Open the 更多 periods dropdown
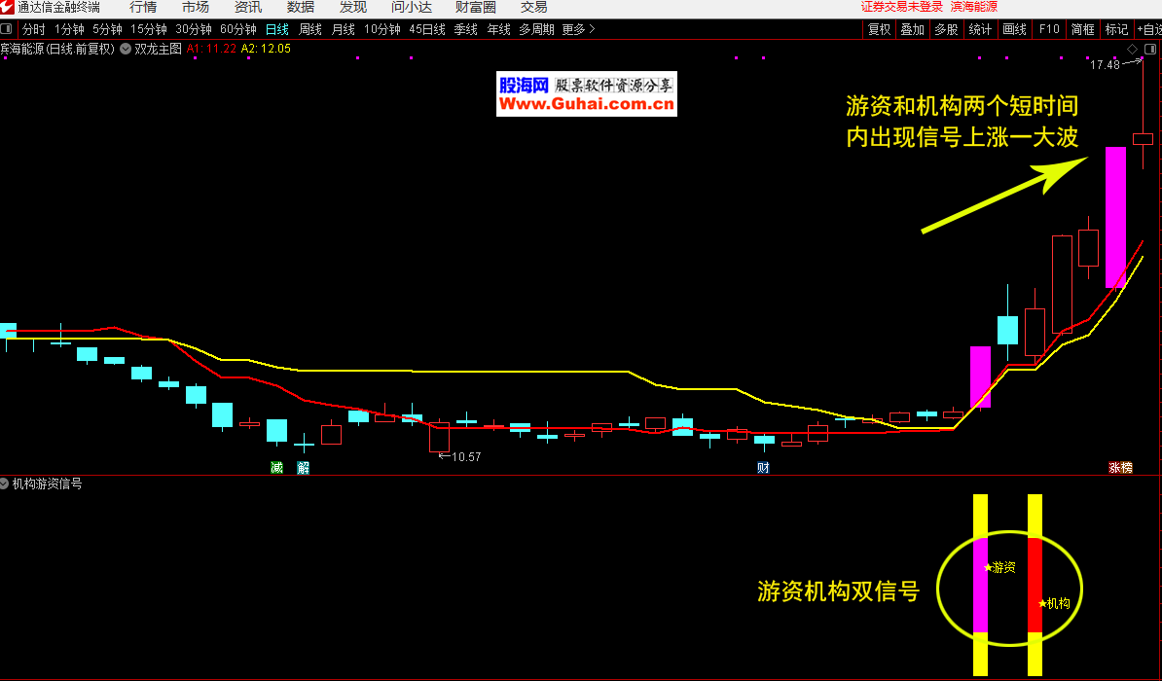1162x681 pixels. [x=578, y=29]
